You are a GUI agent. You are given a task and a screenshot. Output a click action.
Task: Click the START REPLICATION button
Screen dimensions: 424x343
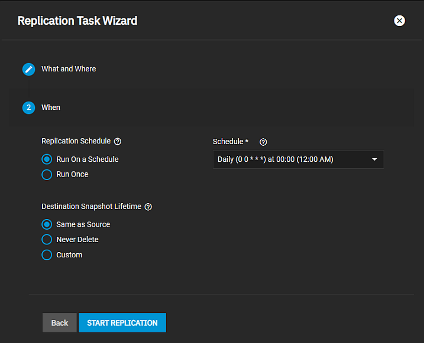(x=122, y=323)
